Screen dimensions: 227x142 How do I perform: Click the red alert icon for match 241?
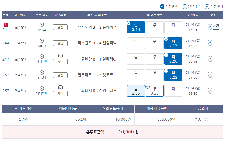pos(6,25)
